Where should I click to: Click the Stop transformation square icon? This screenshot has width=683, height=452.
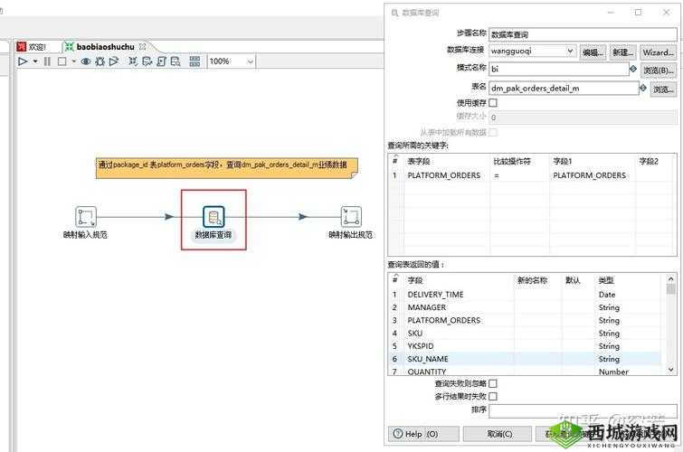click(62, 61)
